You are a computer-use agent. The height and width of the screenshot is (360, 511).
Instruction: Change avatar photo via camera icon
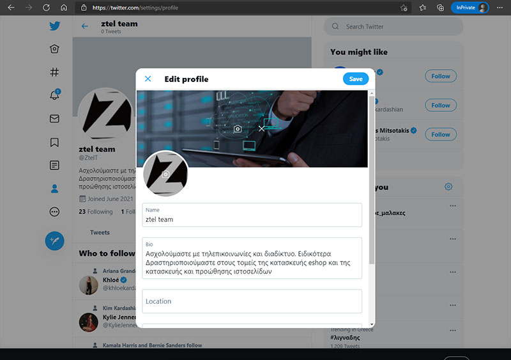(165, 174)
